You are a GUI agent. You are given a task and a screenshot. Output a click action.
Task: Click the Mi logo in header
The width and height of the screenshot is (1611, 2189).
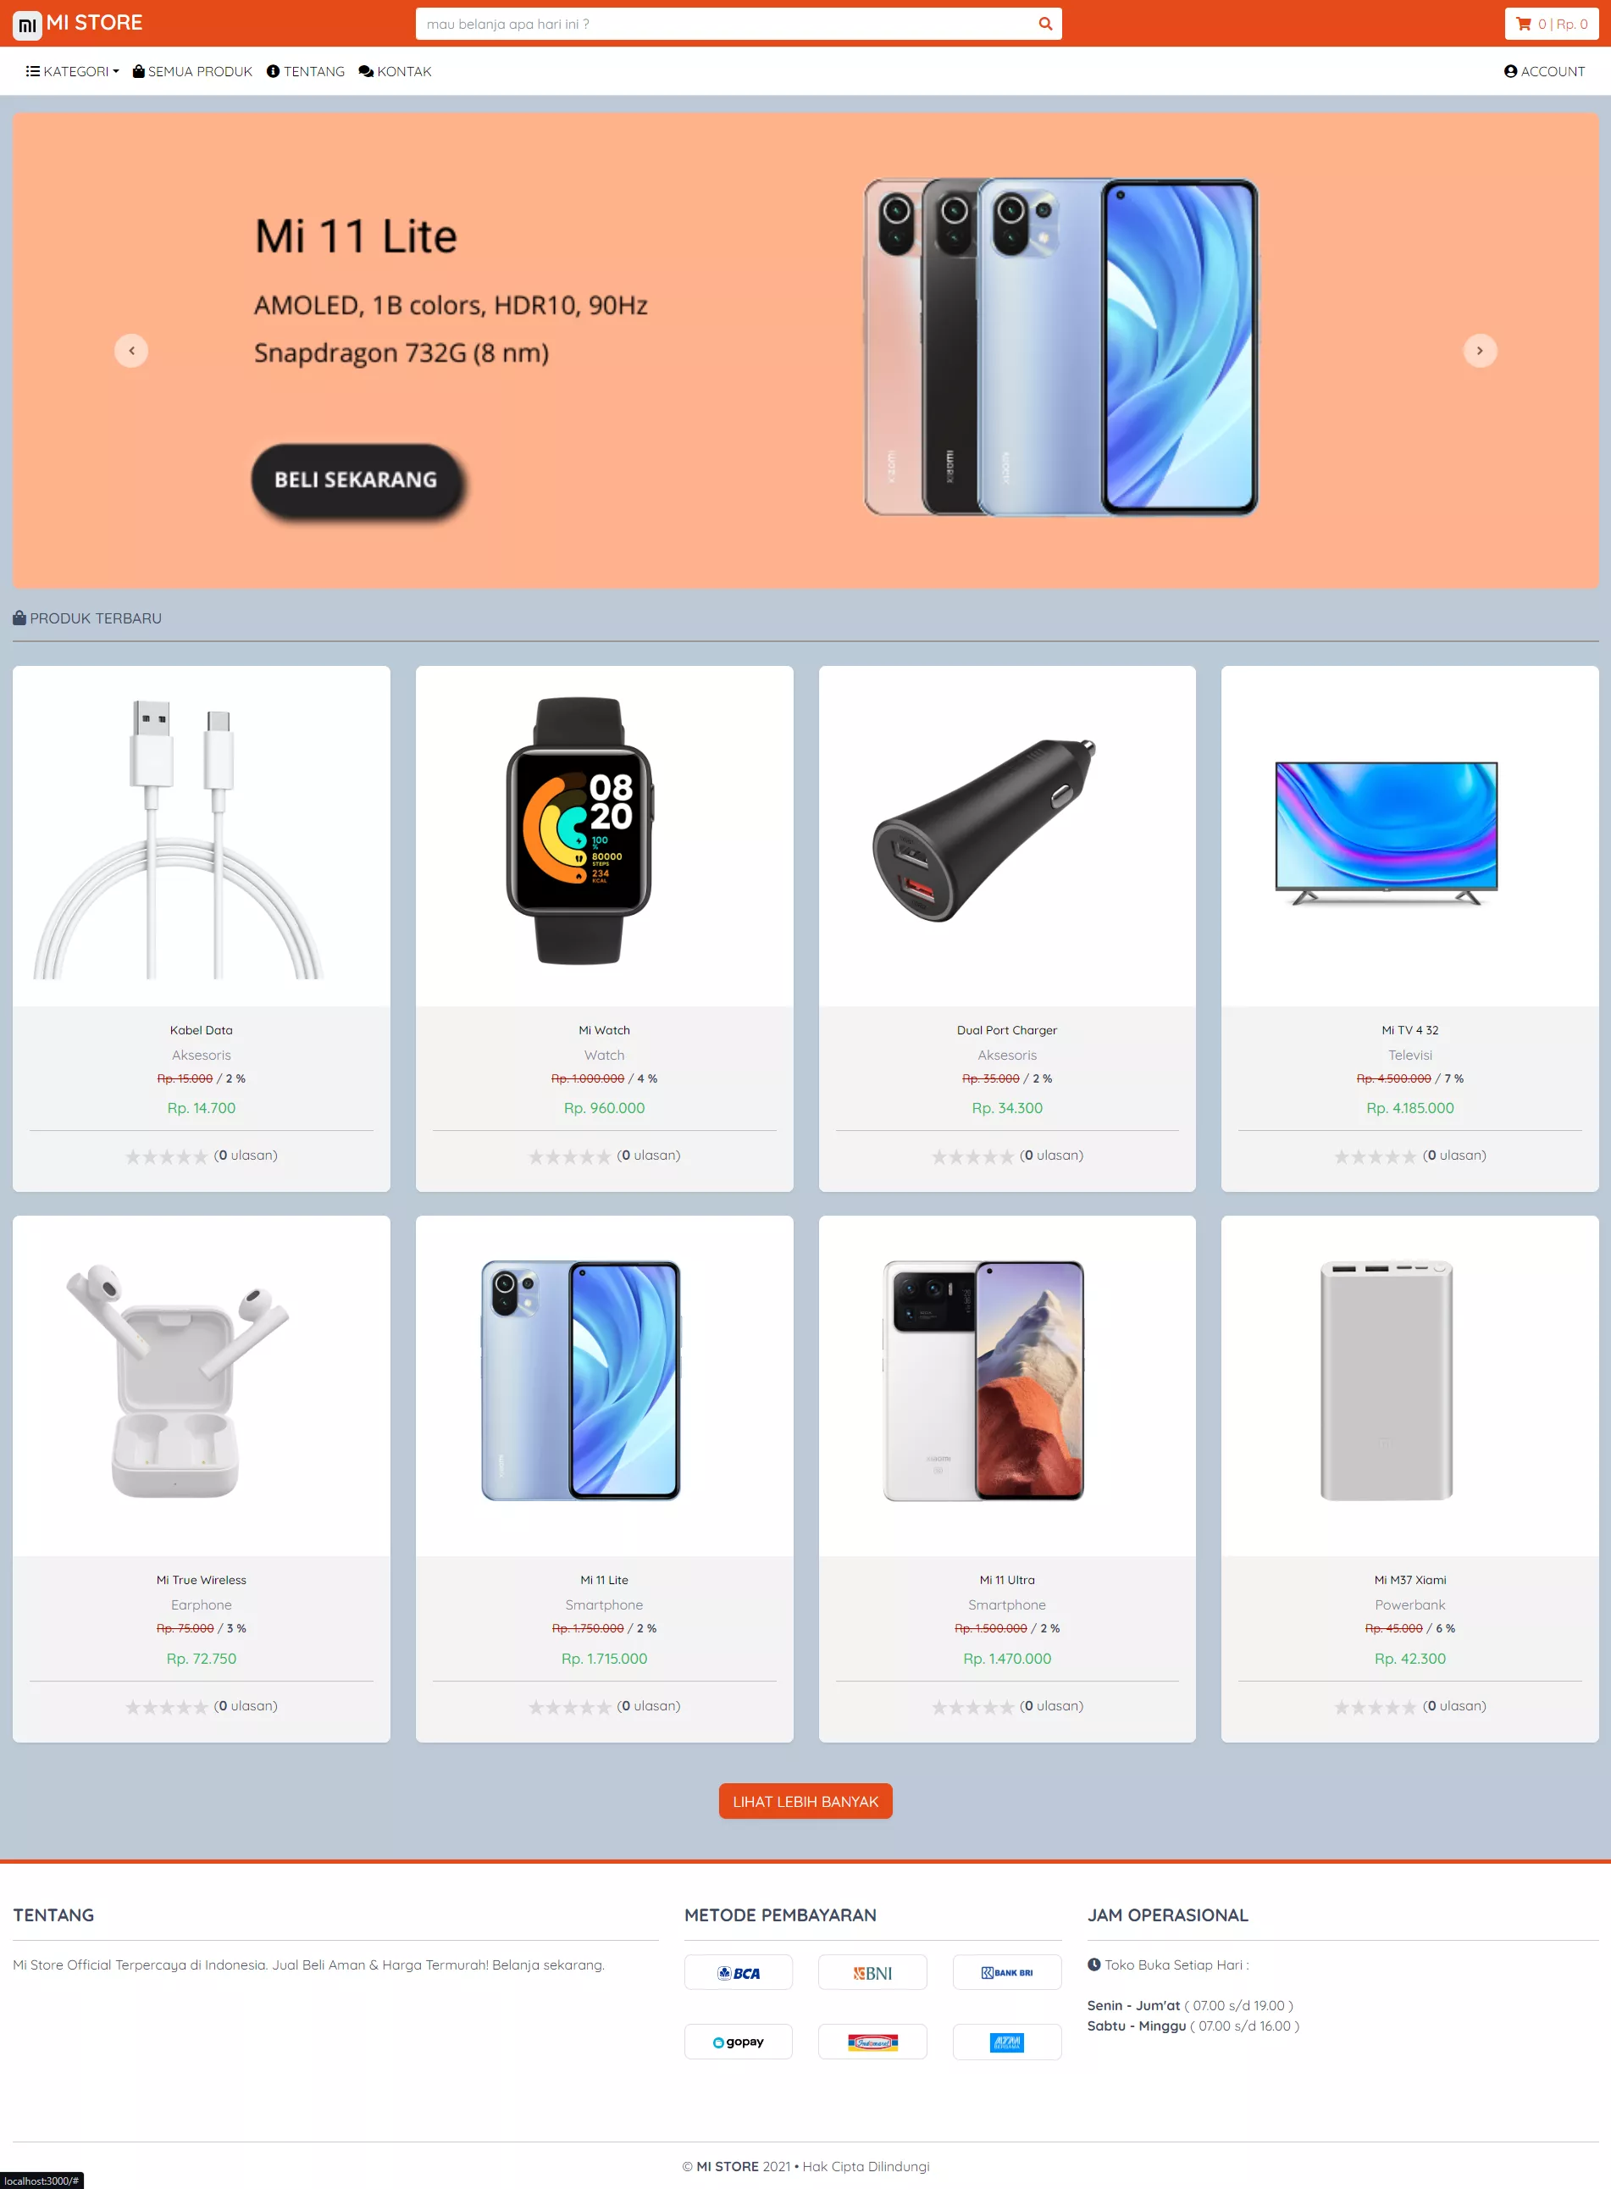(x=27, y=25)
